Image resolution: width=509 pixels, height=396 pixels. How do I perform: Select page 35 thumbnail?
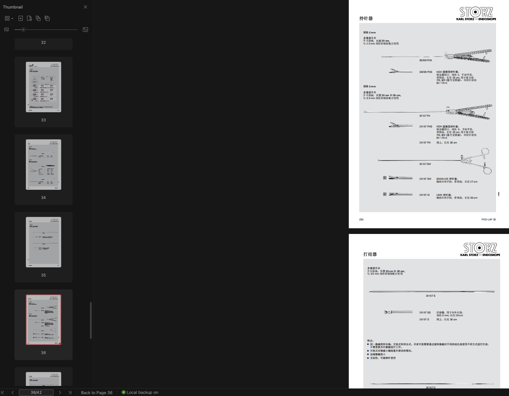coord(44,242)
